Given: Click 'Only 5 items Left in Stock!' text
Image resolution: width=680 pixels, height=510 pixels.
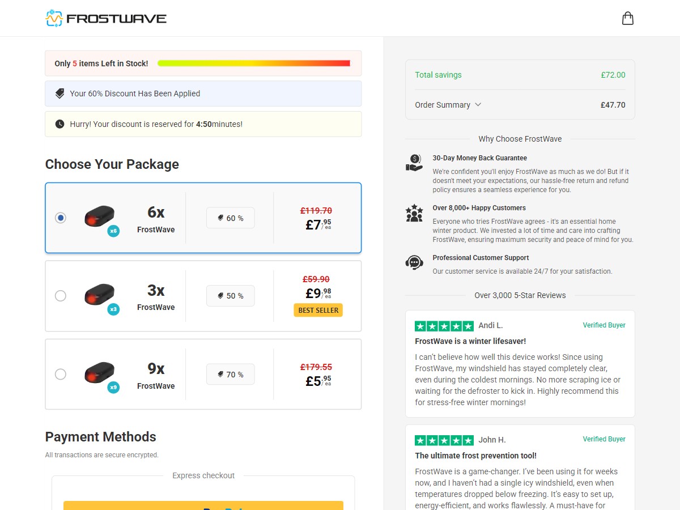Looking at the screenshot, I should point(101,63).
